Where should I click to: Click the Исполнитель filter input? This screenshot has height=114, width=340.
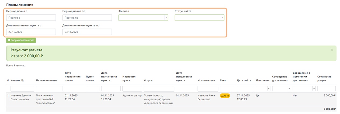pos(208,89)
